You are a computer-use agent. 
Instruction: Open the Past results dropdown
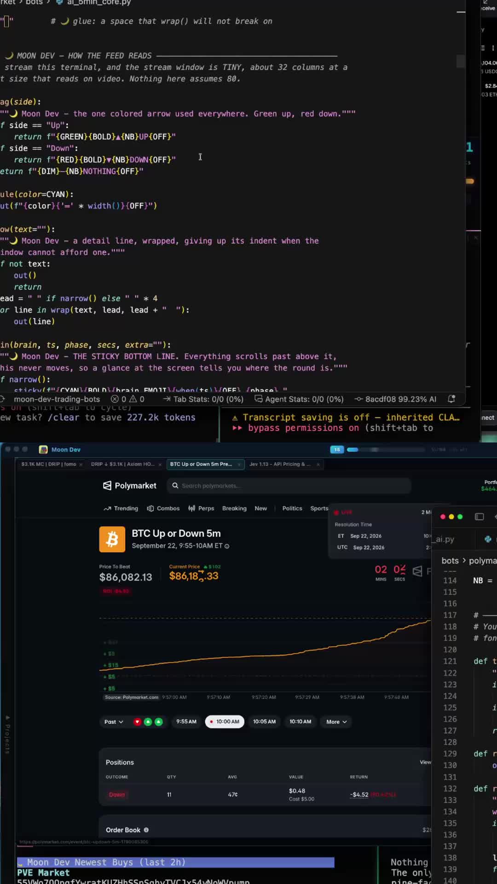pyautogui.click(x=114, y=722)
